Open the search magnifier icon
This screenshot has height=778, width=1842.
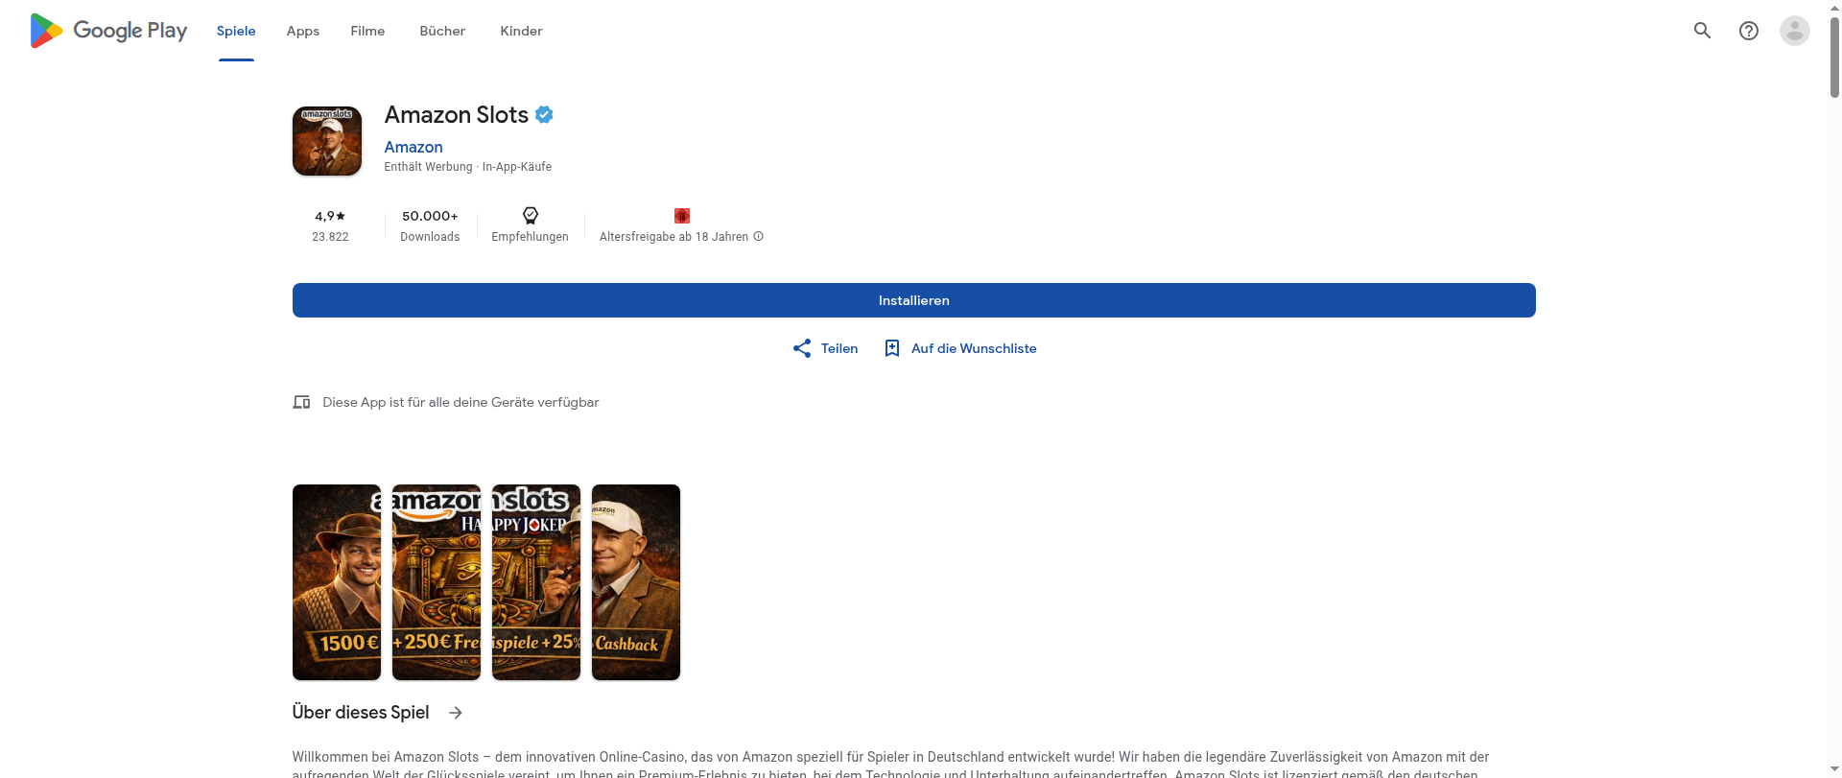click(x=1702, y=31)
